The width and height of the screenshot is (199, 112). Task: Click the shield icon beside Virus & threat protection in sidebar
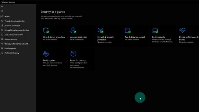(2, 21)
